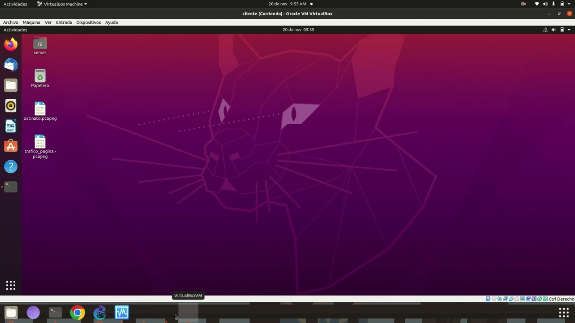Viewport: 575px width, 323px height.
Task: Click the host battery indicator
Action: tap(562, 4)
